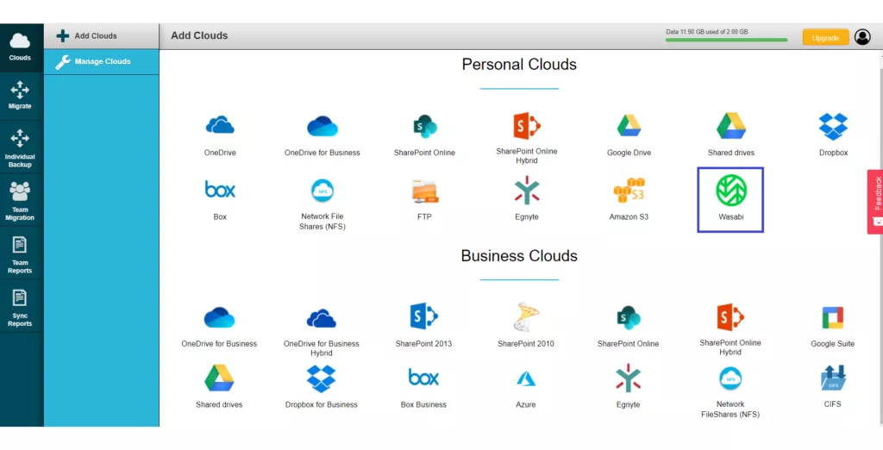Open Sync Reports

pyautogui.click(x=21, y=306)
